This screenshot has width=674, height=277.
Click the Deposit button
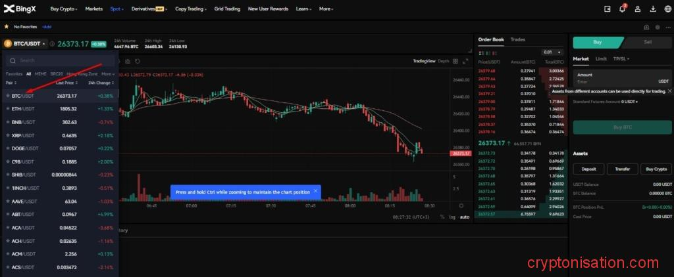pyautogui.click(x=588, y=169)
